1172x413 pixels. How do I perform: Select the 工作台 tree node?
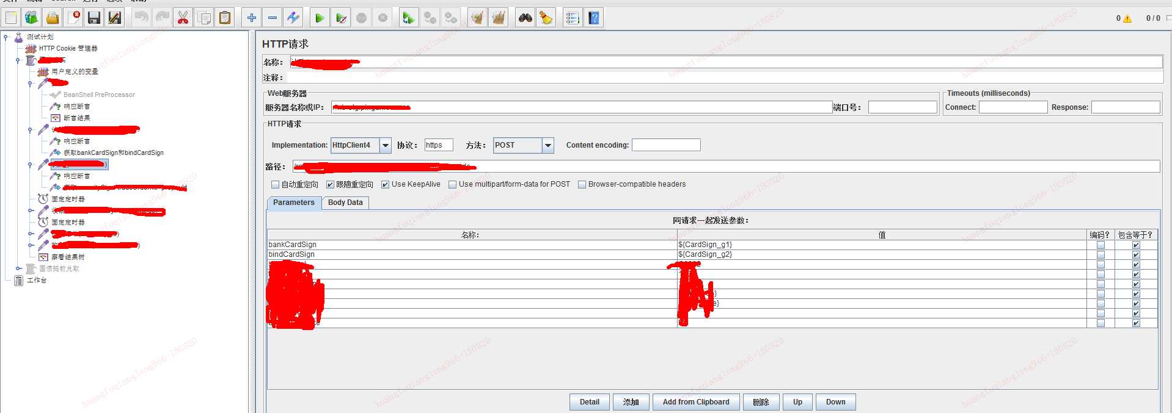[37, 280]
